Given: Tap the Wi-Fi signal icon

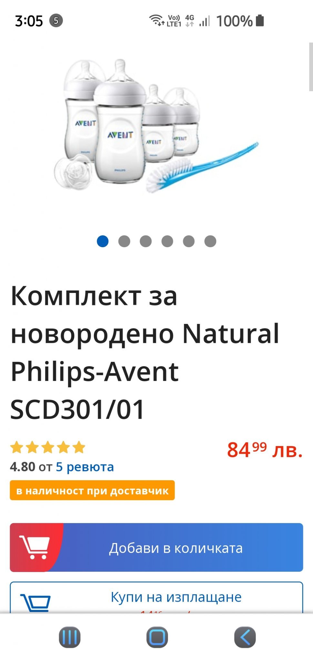Looking at the screenshot, I should point(156,20).
